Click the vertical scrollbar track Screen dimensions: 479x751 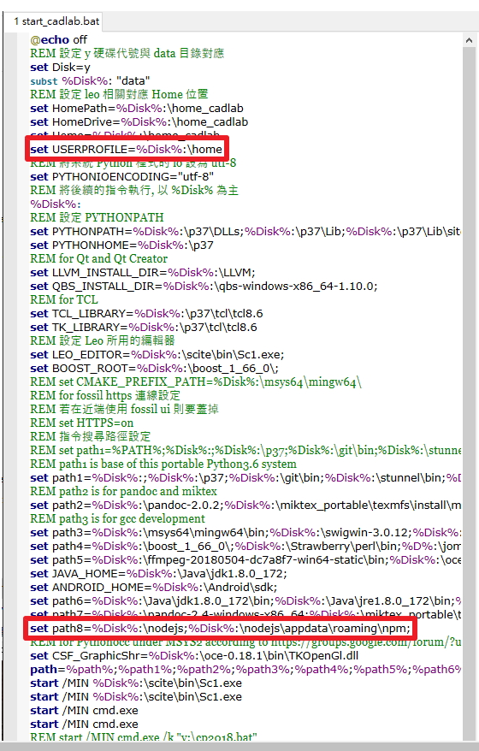click(x=470, y=383)
